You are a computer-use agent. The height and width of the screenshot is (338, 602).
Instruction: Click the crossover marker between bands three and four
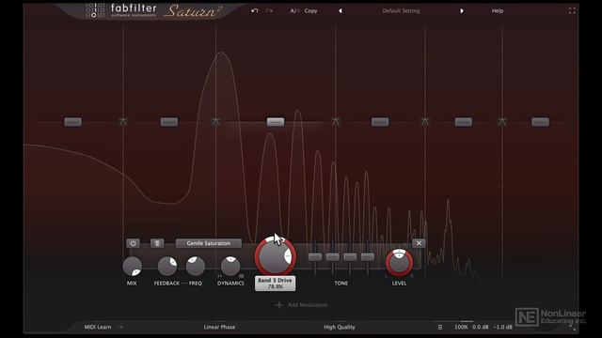336,122
